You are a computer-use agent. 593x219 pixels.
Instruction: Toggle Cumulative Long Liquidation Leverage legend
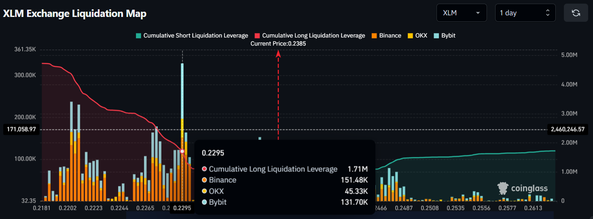(309, 35)
